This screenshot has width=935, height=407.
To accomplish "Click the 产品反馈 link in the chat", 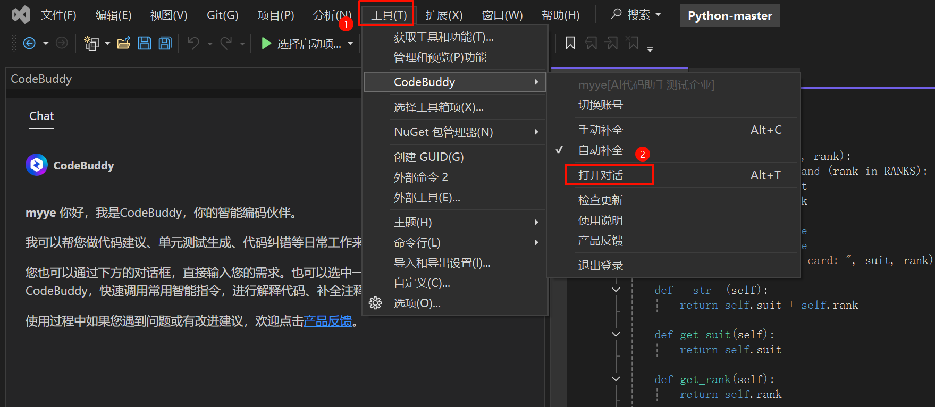I will click(328, 321).
